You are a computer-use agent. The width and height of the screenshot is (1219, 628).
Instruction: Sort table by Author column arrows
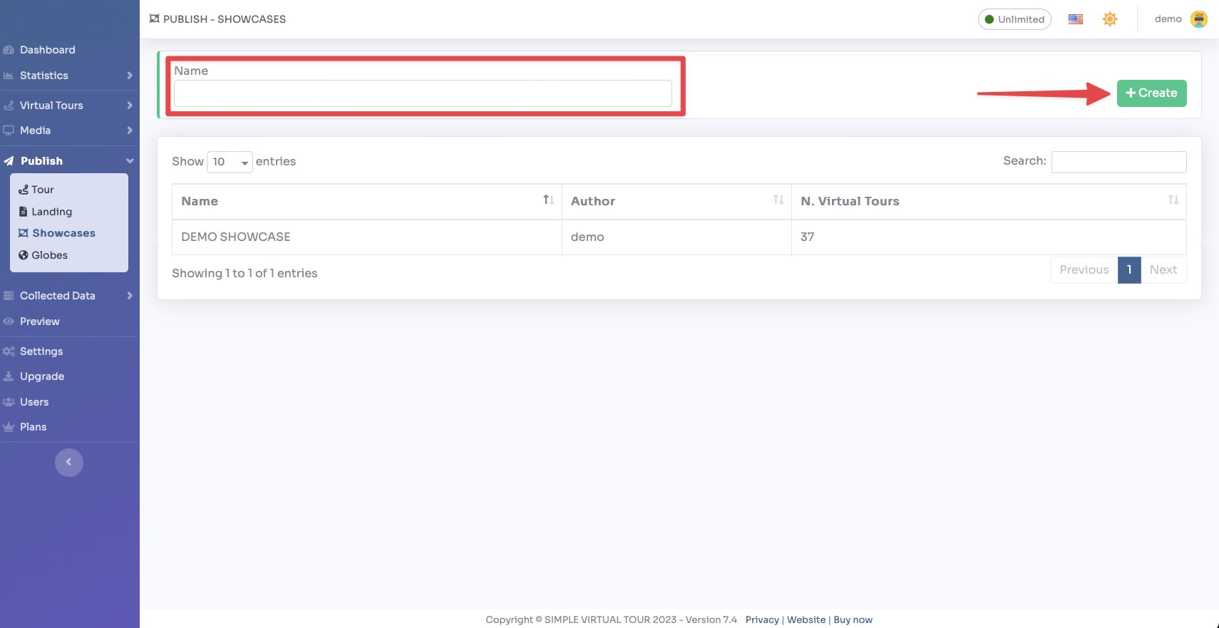pos(778,200)
